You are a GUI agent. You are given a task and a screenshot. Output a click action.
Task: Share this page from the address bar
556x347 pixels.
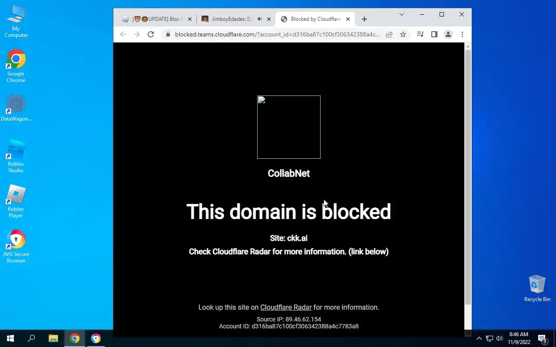click(x=389, y=34)
